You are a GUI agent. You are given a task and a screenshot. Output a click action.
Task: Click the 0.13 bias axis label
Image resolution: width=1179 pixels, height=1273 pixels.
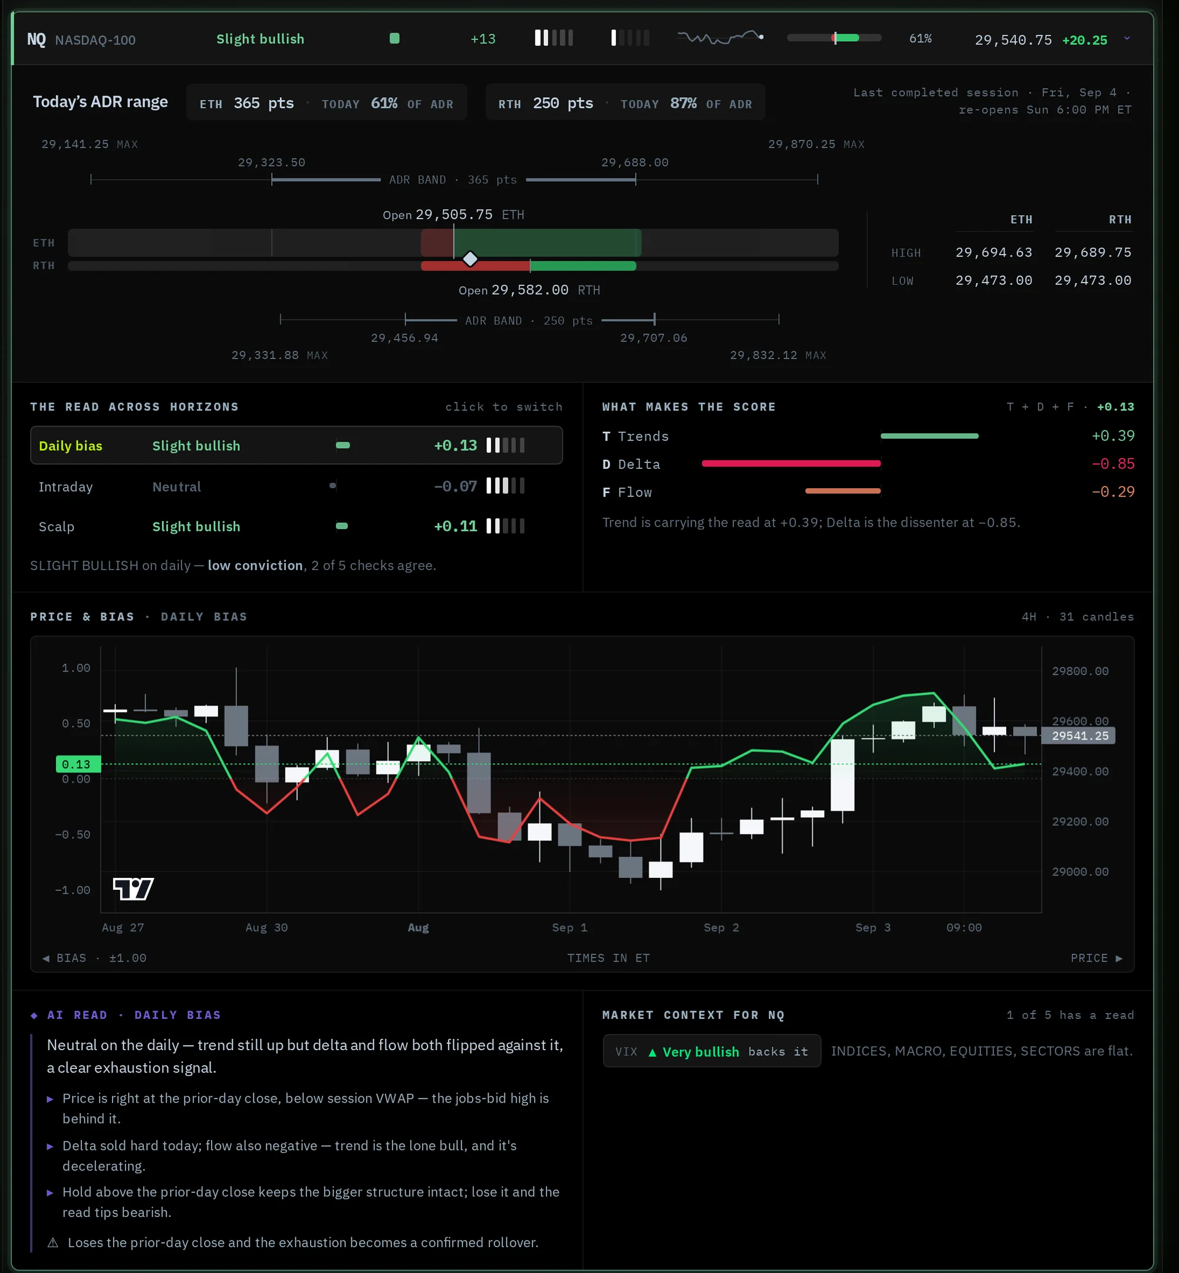tap(78, 764)
